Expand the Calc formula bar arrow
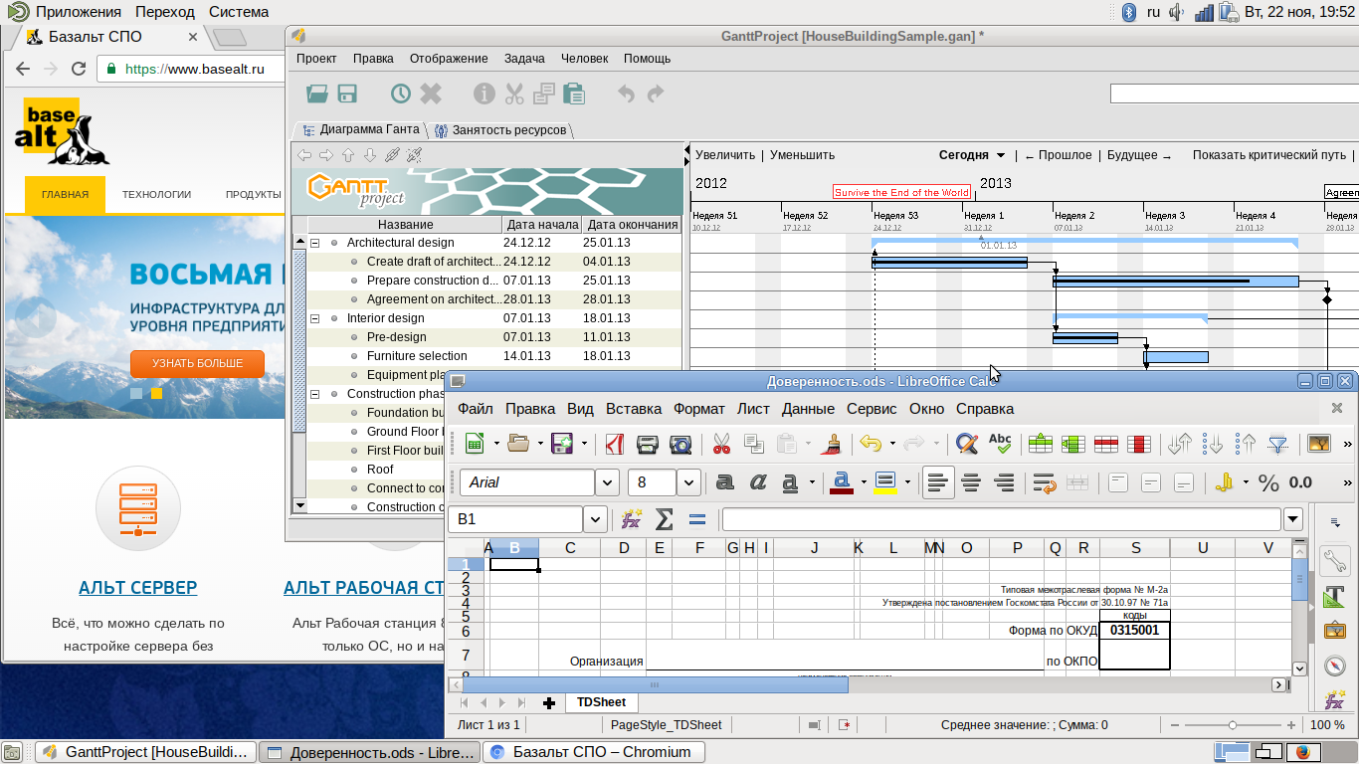This screenshot has height=764, width=1359. pyautogui.click(x=1292, y=519)
